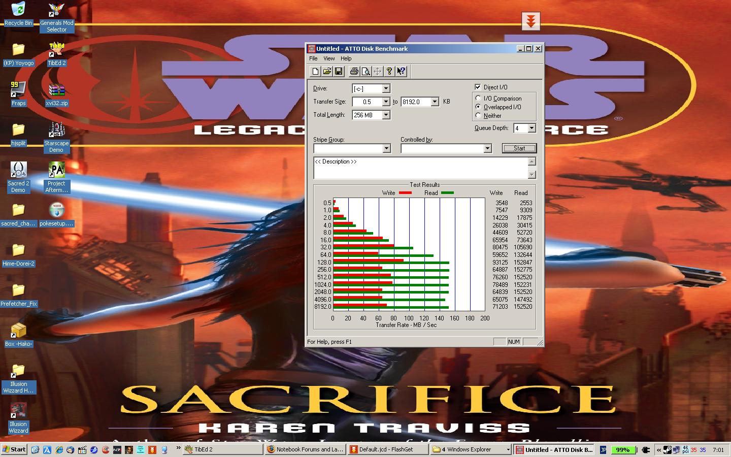This screenshot has height=457, width=731.
Task: Click the ATTO Disk Benchmark taskbar button
Action: point(554,449)
